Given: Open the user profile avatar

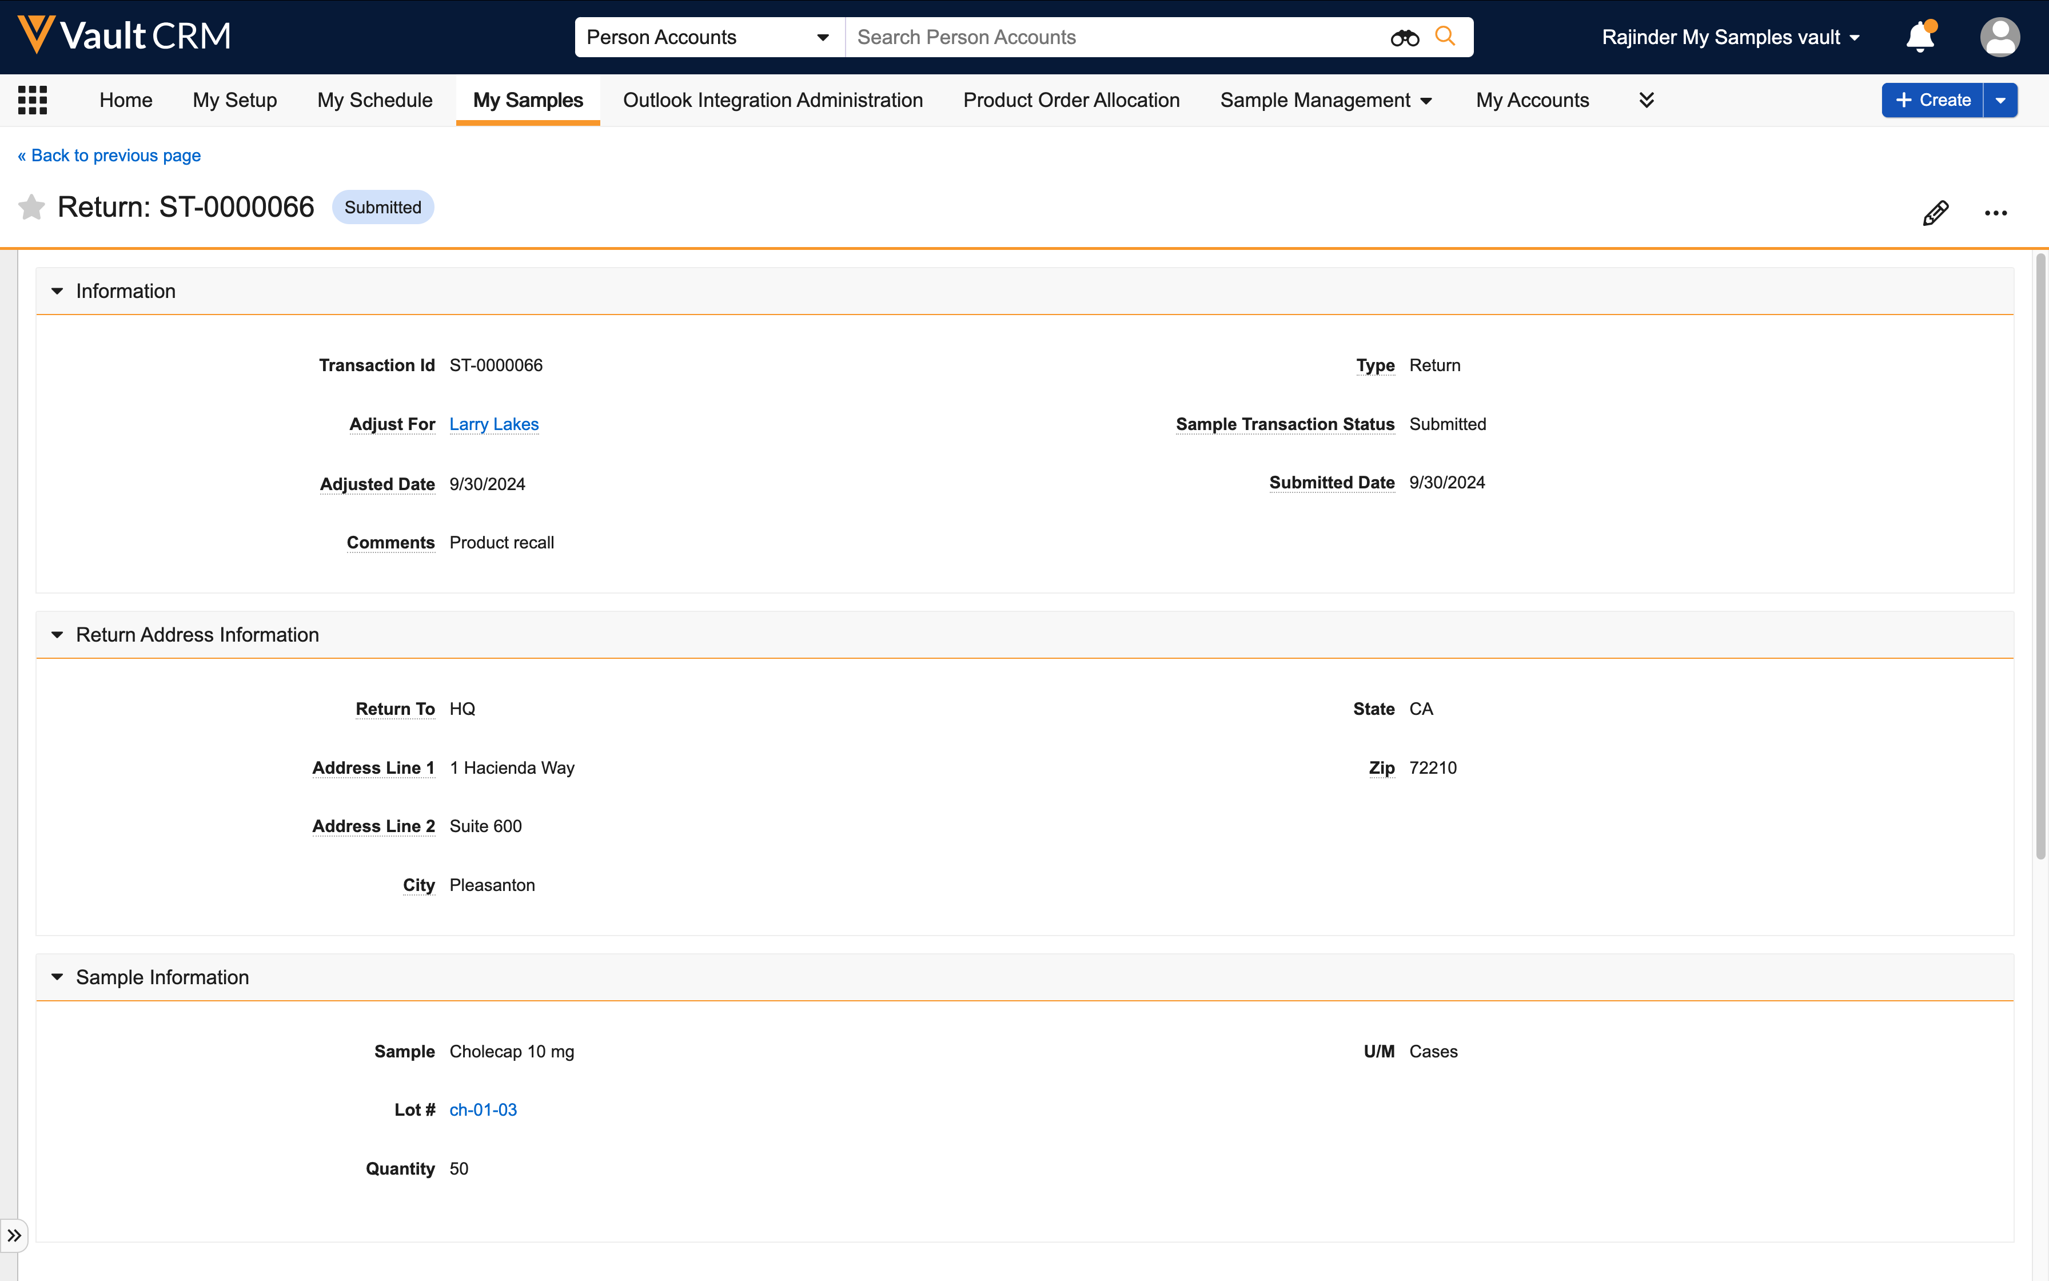Looking at the screenshot, I should click(1999, 37).
